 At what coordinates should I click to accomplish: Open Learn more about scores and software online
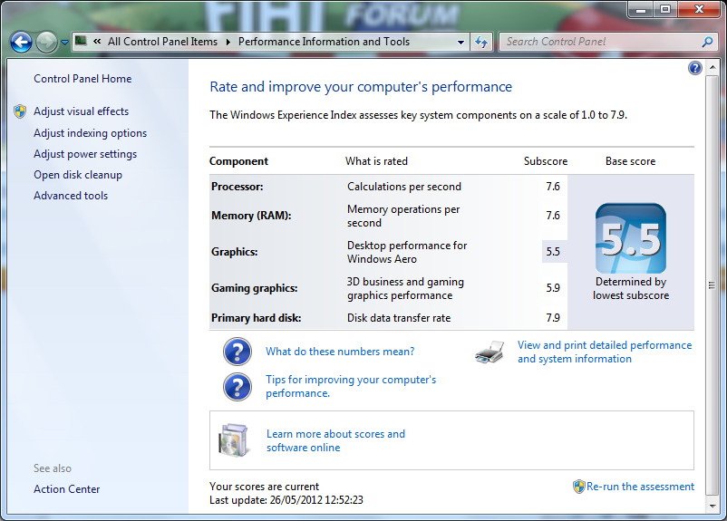(x=335, y=440)
